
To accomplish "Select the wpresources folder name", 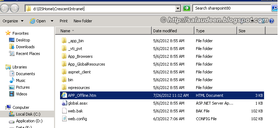I will [79, 88].
